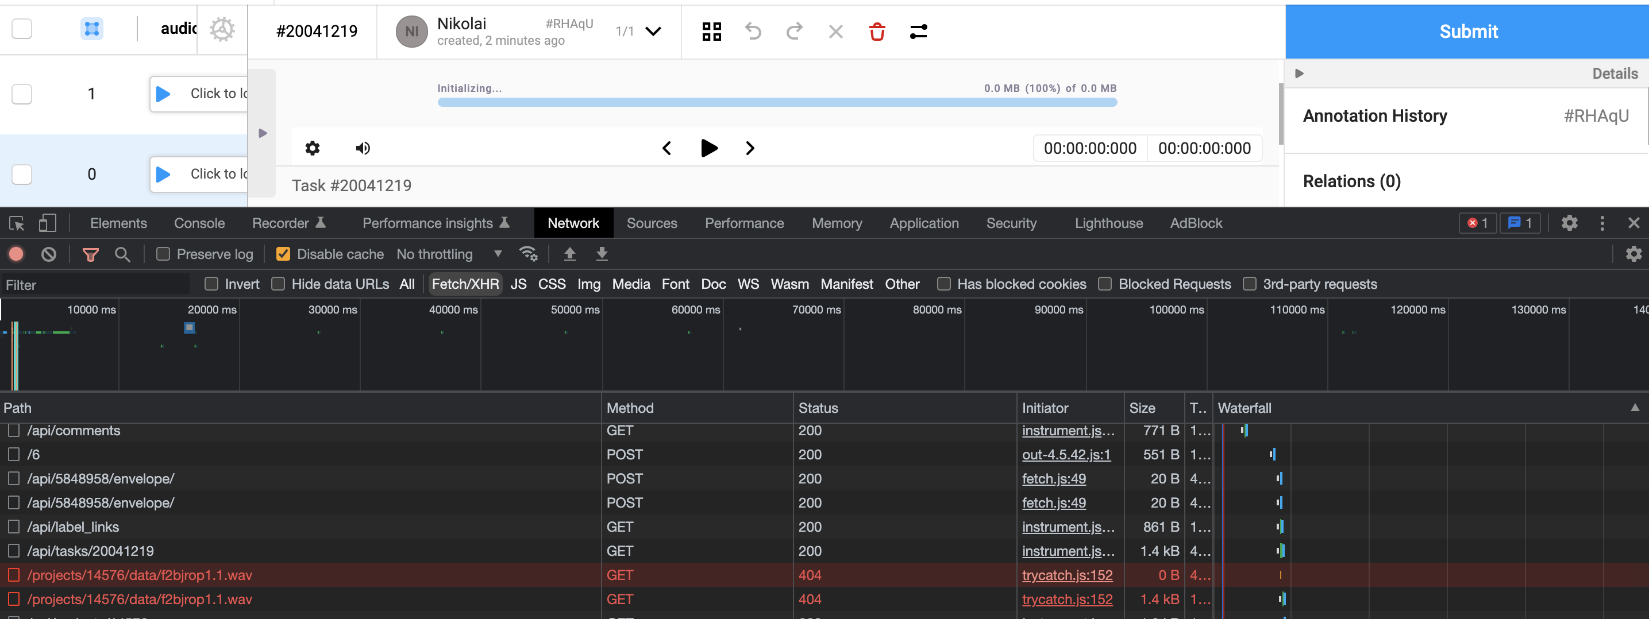This screenshot has width=1649, height=619.
Task: Skip backward with the left chevron
Action: coord(666,148)
